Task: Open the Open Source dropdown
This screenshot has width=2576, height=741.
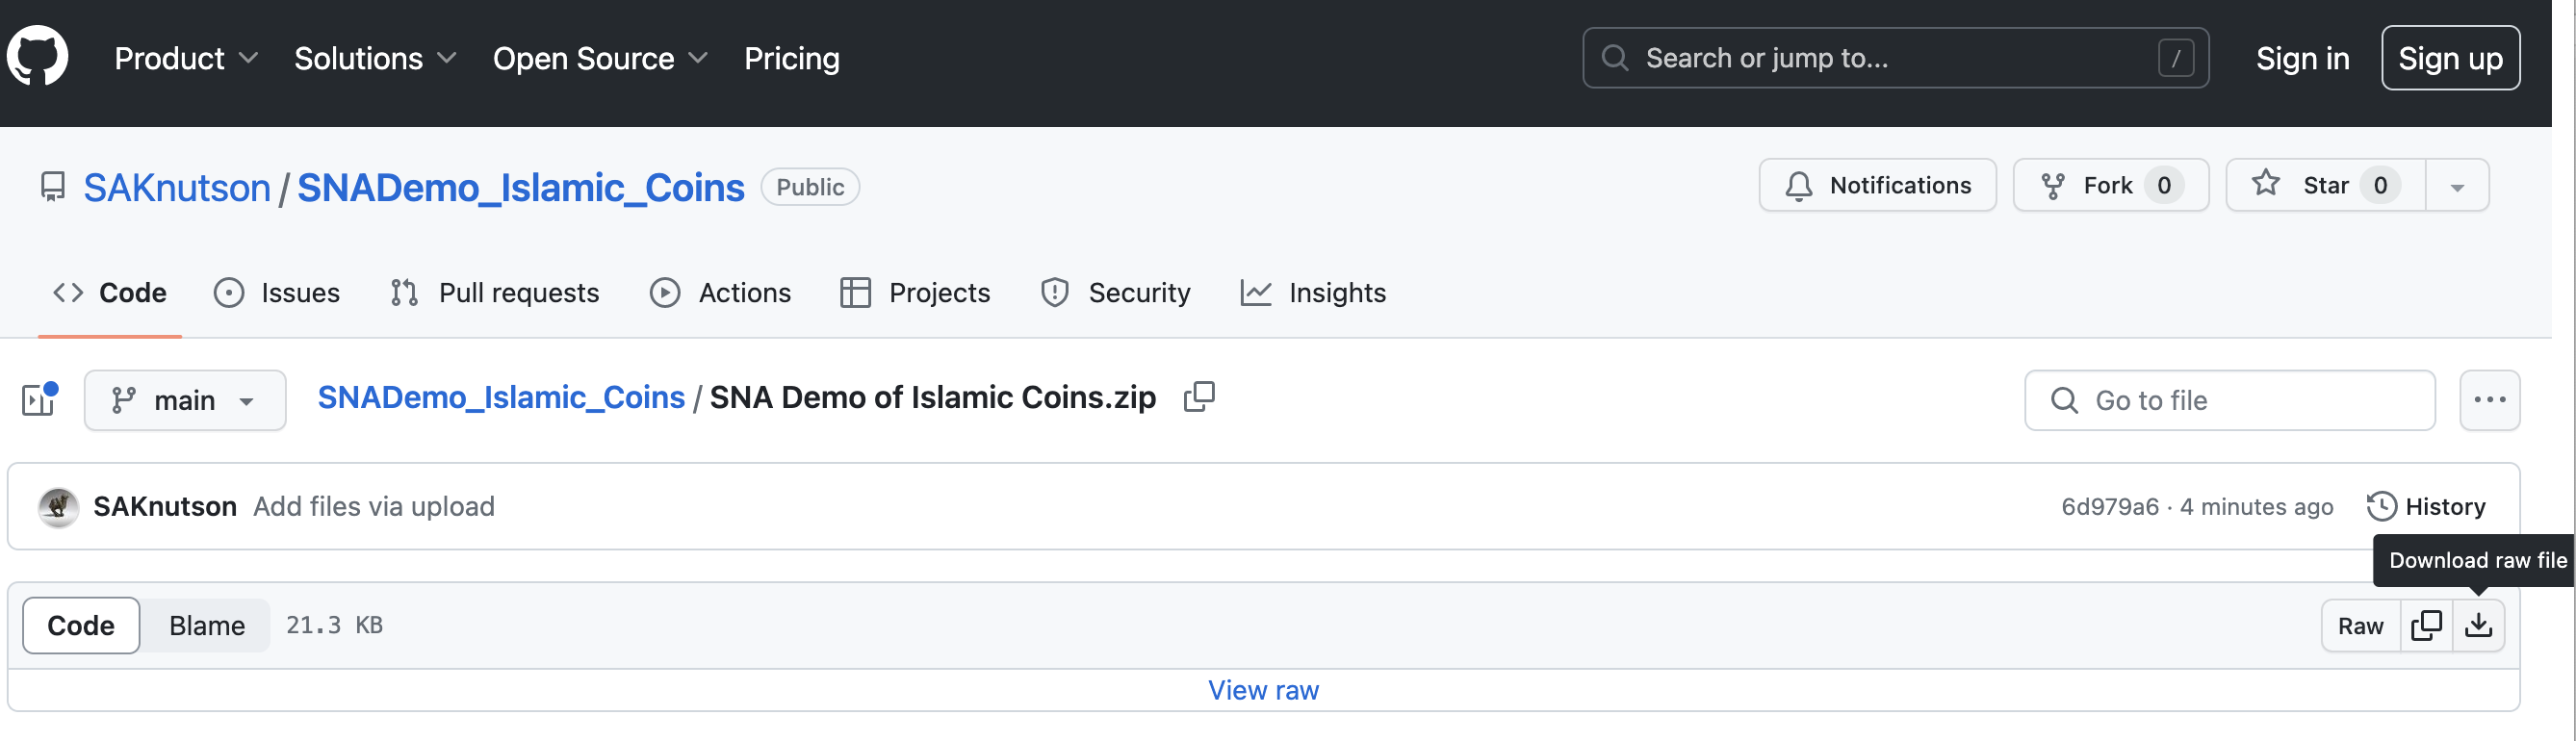Action: [x=600, y=58]
